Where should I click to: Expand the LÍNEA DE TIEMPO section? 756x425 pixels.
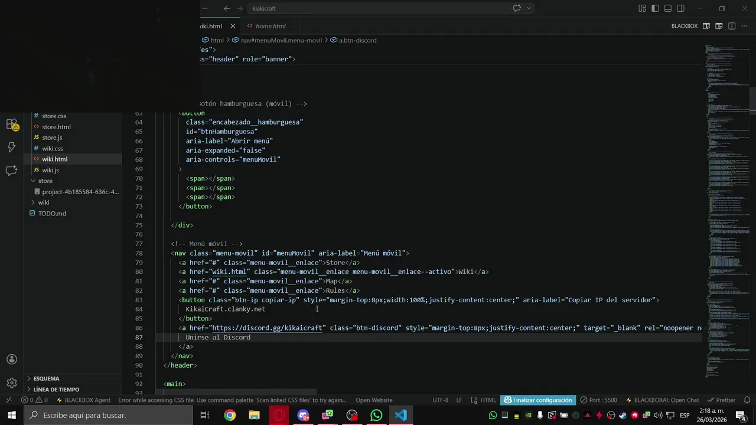(56, 390)
